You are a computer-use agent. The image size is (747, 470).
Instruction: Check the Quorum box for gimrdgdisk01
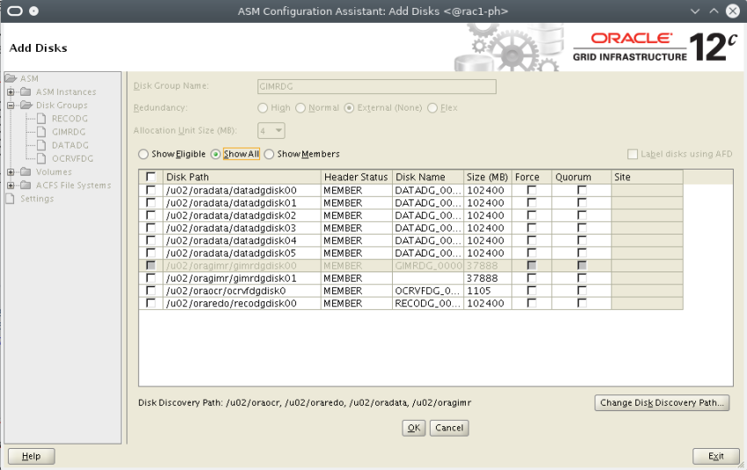click(x=582, y=278)
